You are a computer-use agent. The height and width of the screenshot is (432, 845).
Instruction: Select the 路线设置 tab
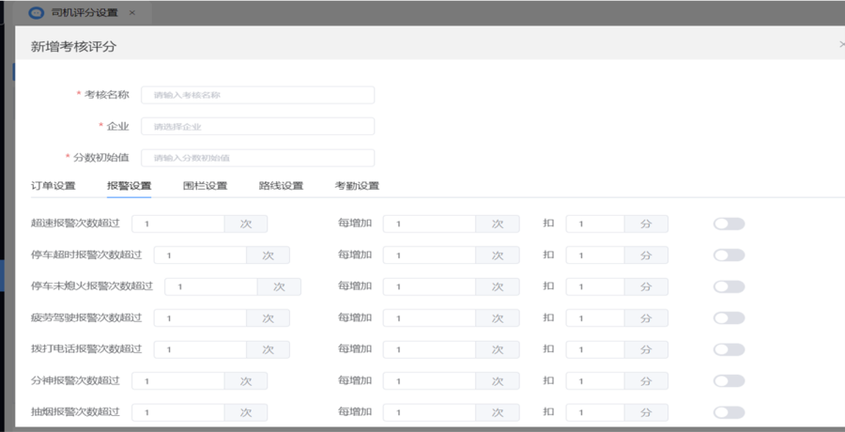(281, 186)
